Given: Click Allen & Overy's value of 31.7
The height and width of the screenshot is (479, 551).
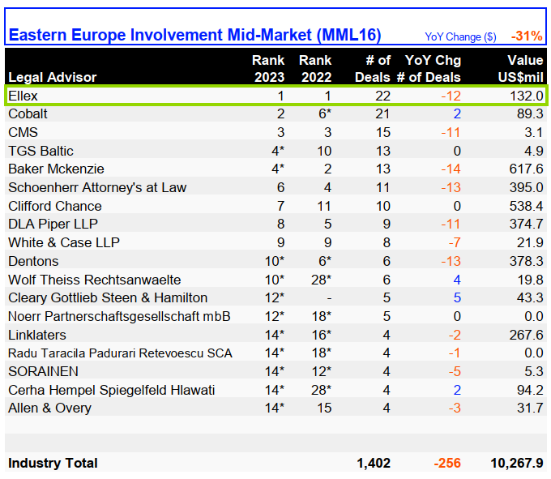Looking at the screenshot, I should [530, 408].
